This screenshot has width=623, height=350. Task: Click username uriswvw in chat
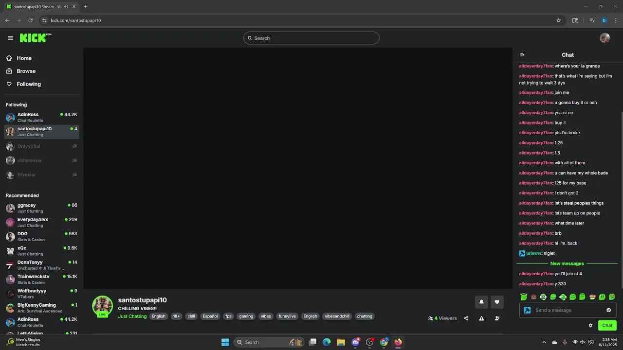(534, 253)
